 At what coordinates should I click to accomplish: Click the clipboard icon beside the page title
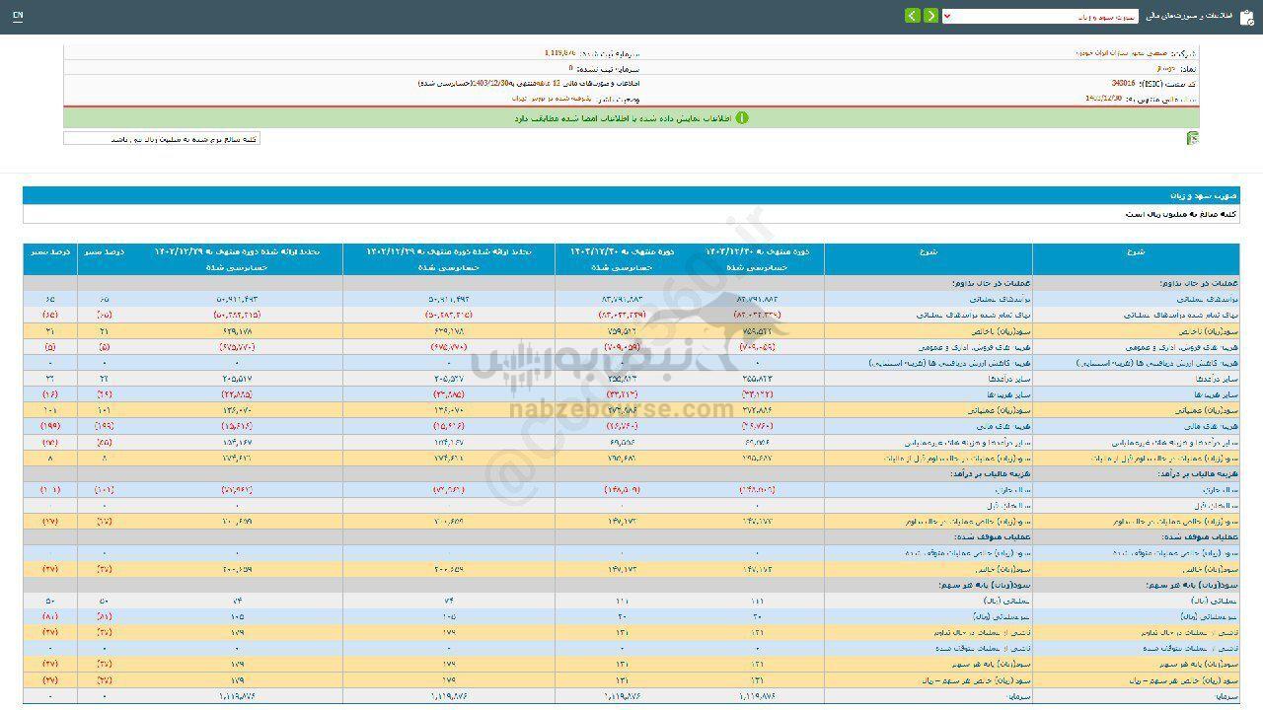[1247, 17]
